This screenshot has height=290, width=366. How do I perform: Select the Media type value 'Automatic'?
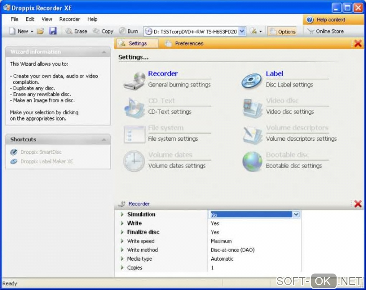(x=222, y=259)
